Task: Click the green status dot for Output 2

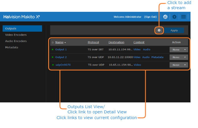Action: 53,57
